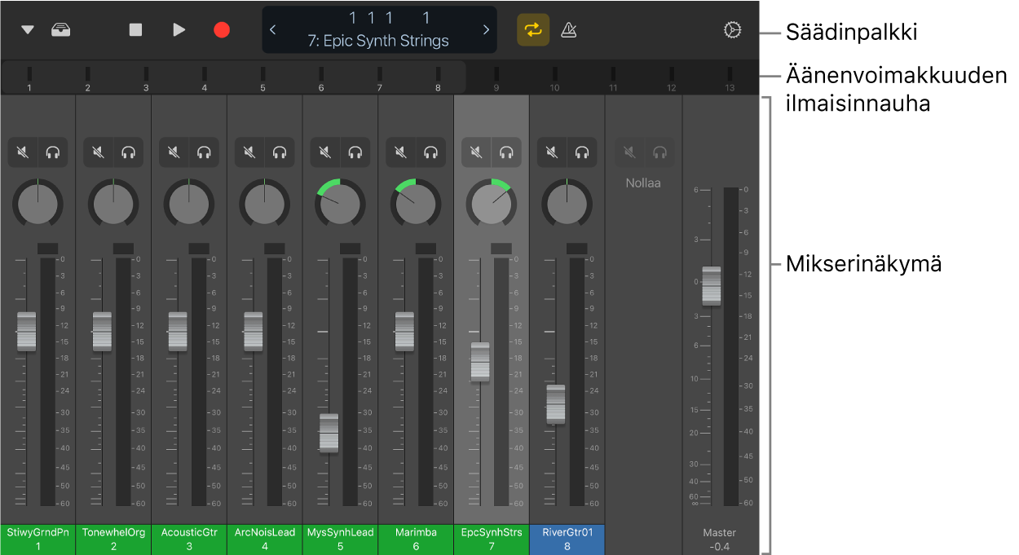The image size is (1019, 555).
Task: Solo the AcousticGtr channel
Action: pyautogui.click(x=205, y=152)
